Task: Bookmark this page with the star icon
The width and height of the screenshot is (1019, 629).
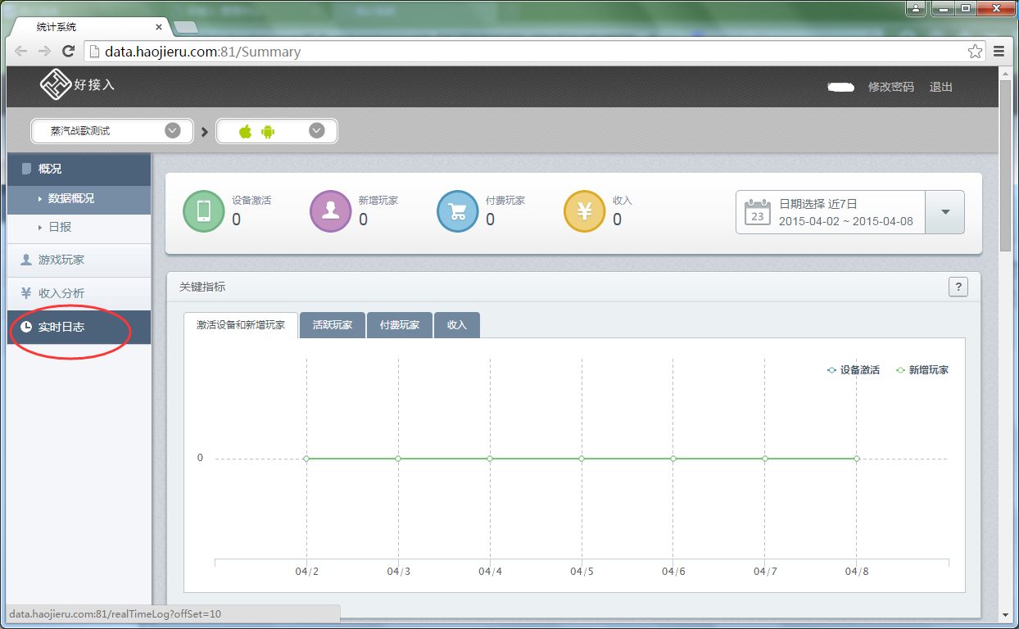Action: pyautogui.click(x=975, y=52)
